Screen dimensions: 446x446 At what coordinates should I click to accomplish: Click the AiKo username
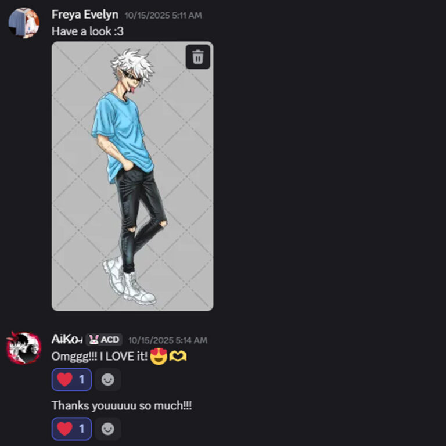point(67,339)
